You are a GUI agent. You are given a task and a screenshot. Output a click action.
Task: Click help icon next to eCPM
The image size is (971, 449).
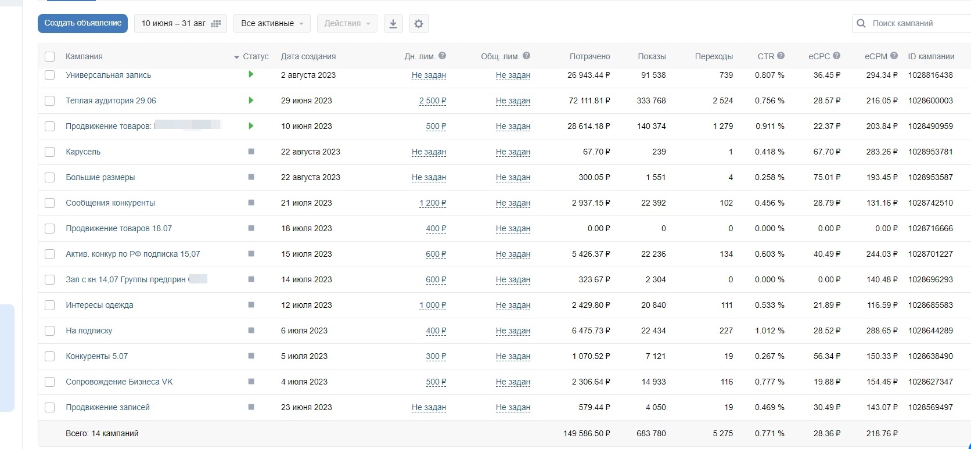pyautogui.click(x=894, y=56)
